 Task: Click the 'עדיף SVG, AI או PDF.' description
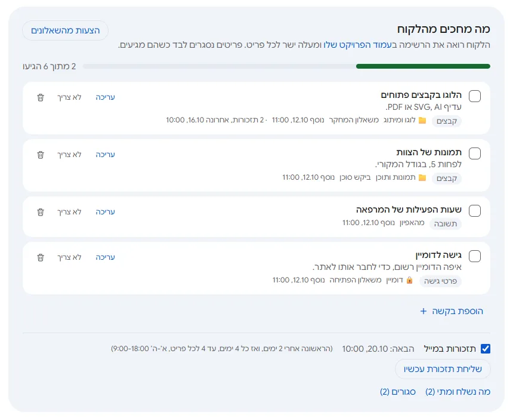[x=424, y=107]
